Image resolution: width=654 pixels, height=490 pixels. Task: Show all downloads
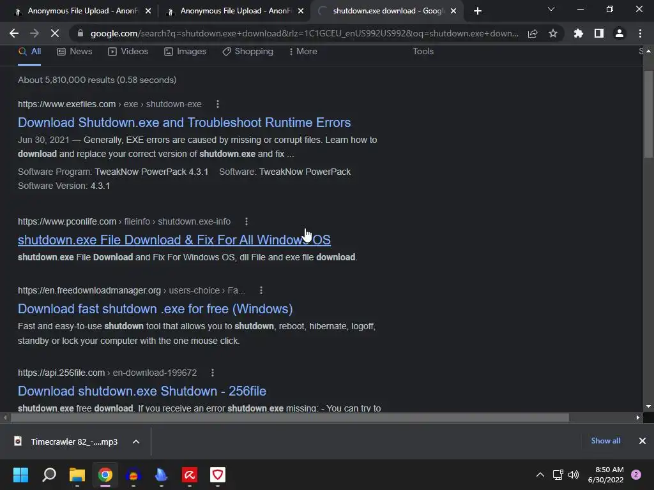[x=605, y=441]
